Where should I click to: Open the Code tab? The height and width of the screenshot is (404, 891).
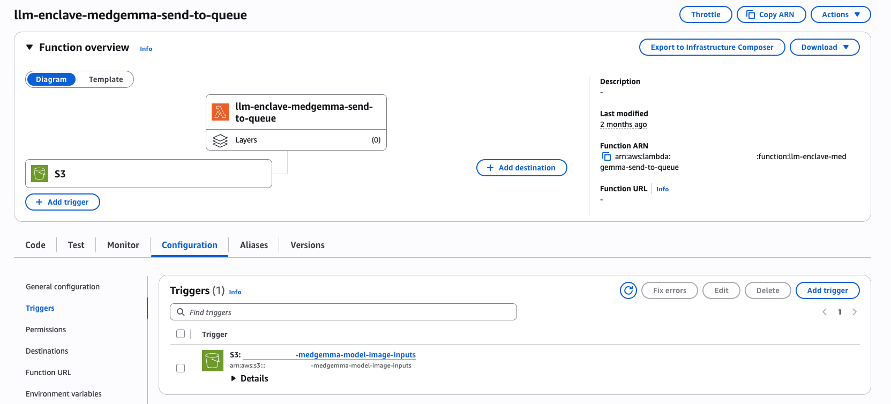click(x=35, y=245)
